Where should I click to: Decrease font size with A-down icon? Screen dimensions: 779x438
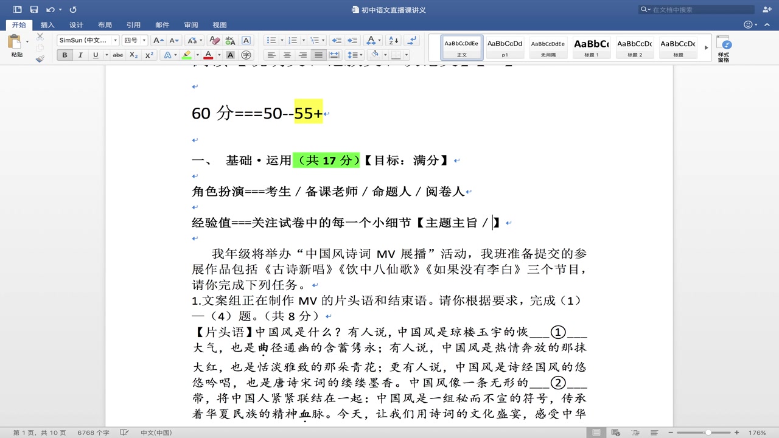coord(174,40)
